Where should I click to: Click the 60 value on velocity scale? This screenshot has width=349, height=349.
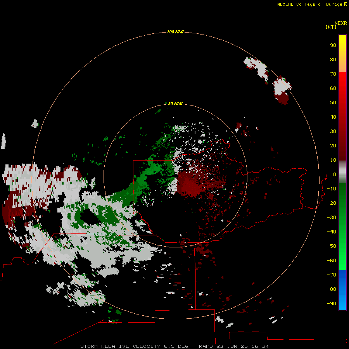pyautogui.click(x=333, y=88)
